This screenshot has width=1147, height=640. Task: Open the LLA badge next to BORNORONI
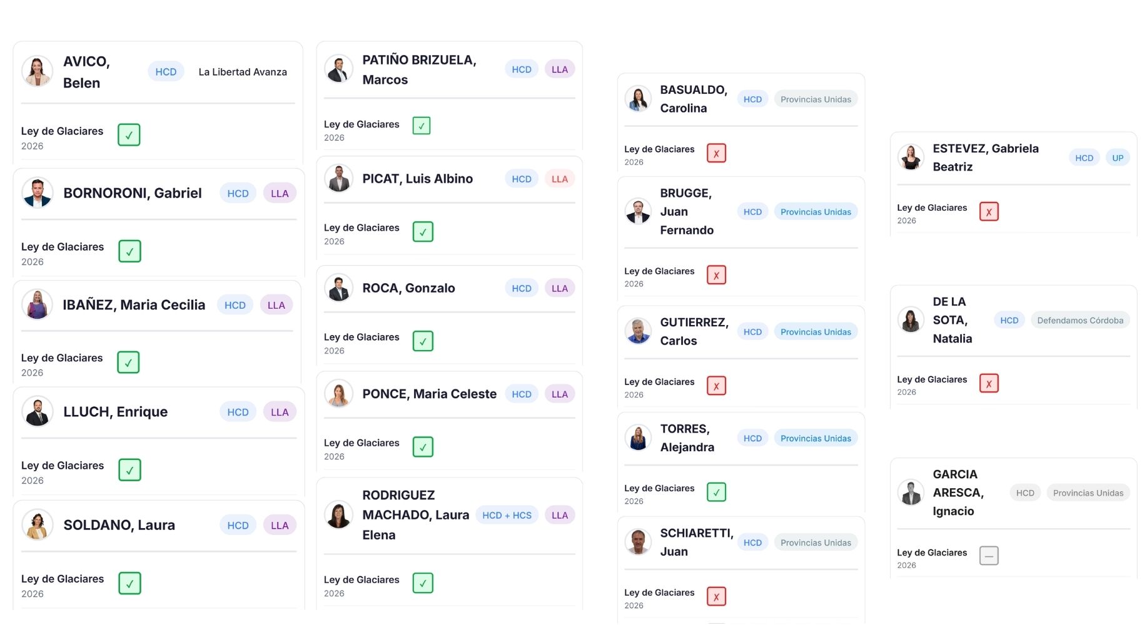tap(279, 192)
